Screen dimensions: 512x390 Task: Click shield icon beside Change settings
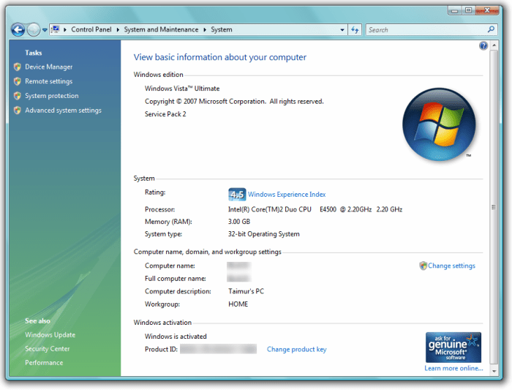click(423, 266)
